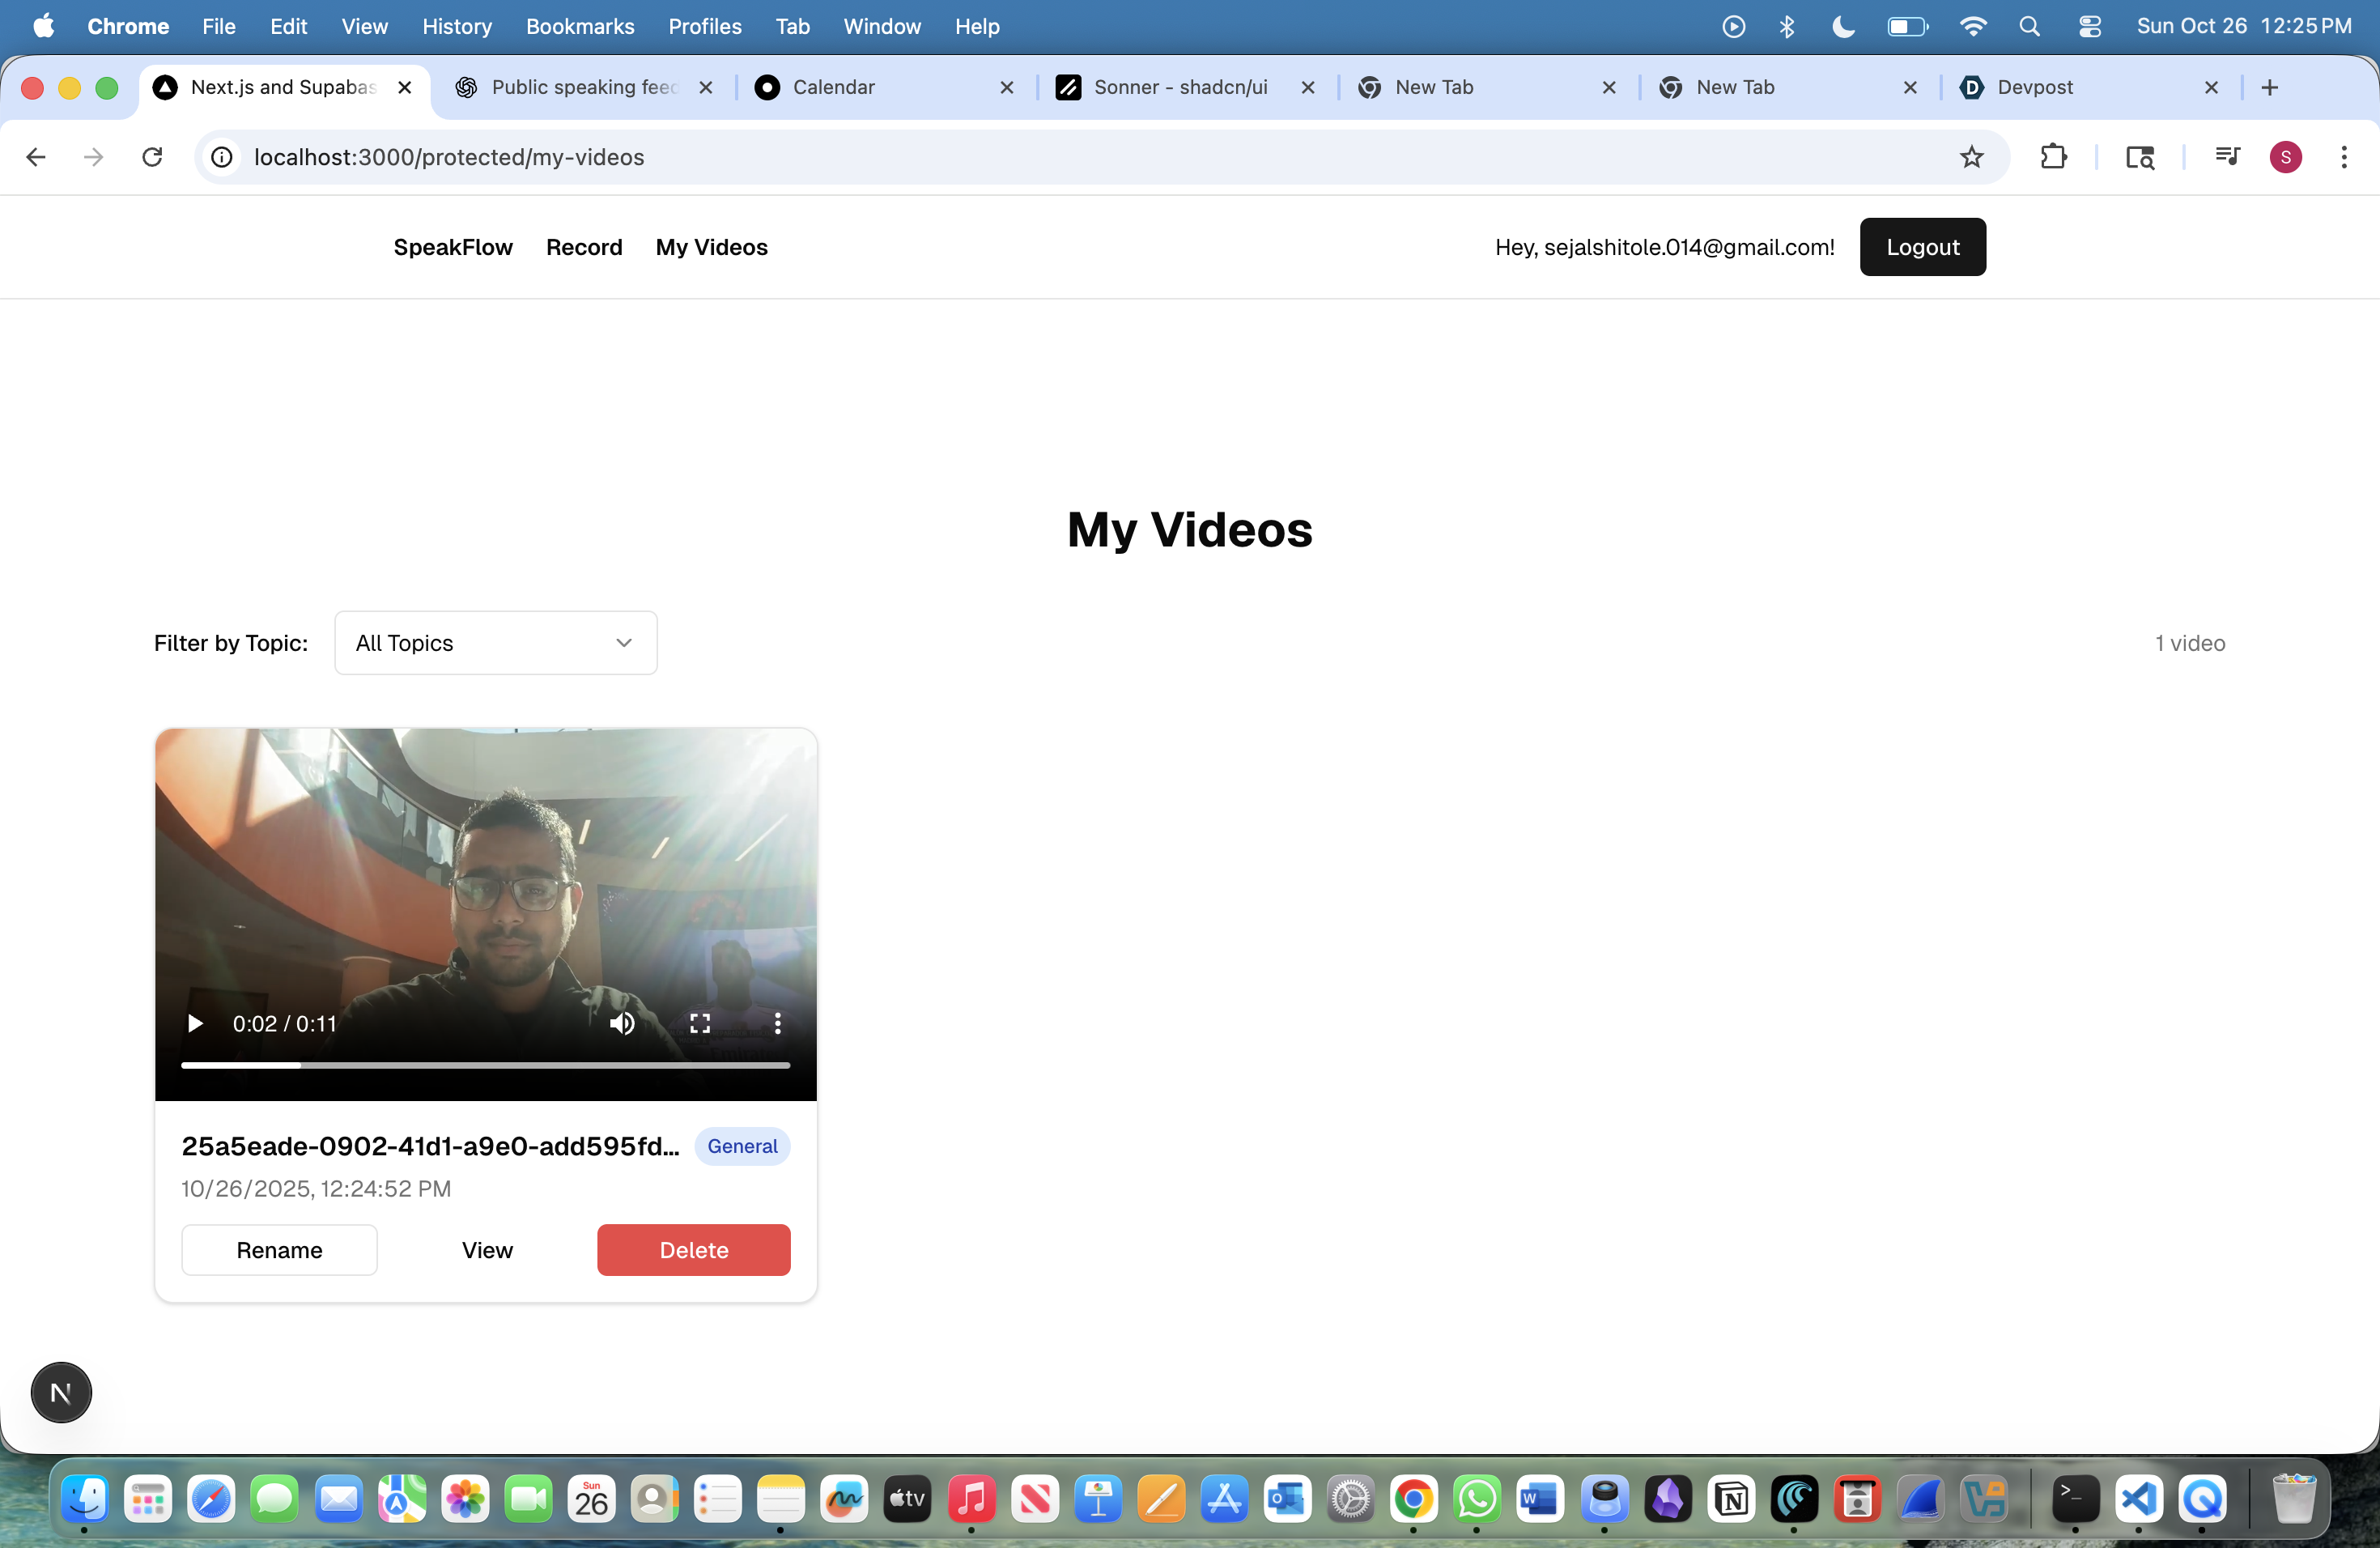Mute the video volume icon

pos(622,1023)
